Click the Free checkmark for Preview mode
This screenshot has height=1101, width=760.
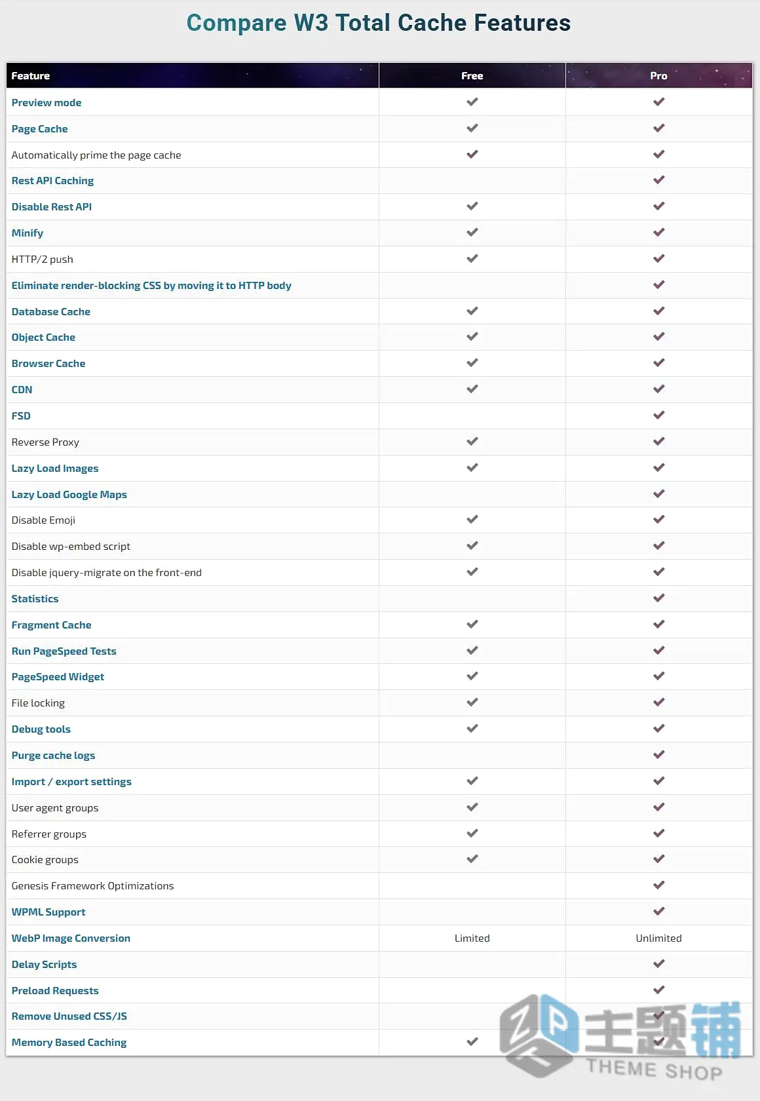tap(472, 102)
